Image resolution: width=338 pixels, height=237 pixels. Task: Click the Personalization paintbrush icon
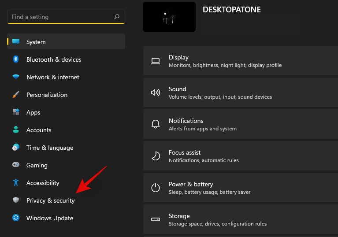[16, 95]
